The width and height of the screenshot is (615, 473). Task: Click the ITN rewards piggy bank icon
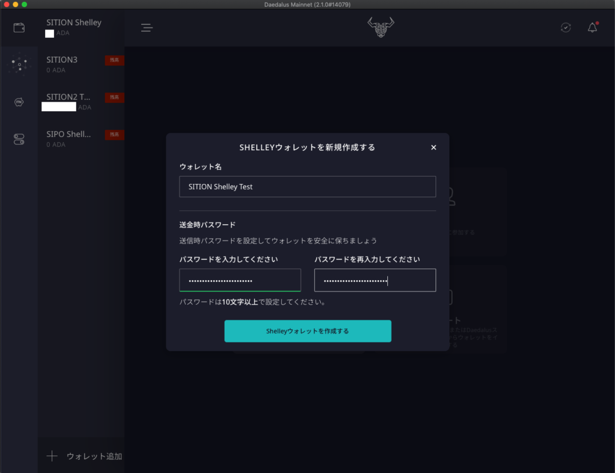[19, 102]
